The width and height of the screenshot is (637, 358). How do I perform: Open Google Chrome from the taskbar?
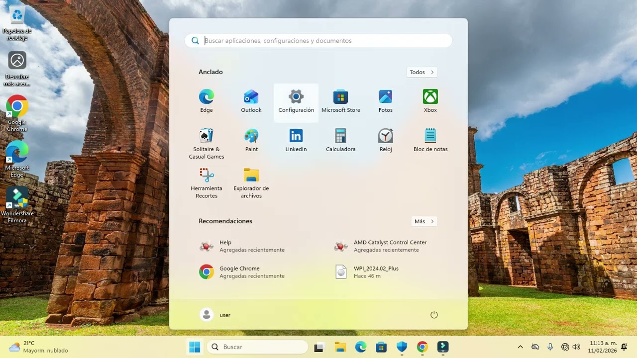(422, 347)
